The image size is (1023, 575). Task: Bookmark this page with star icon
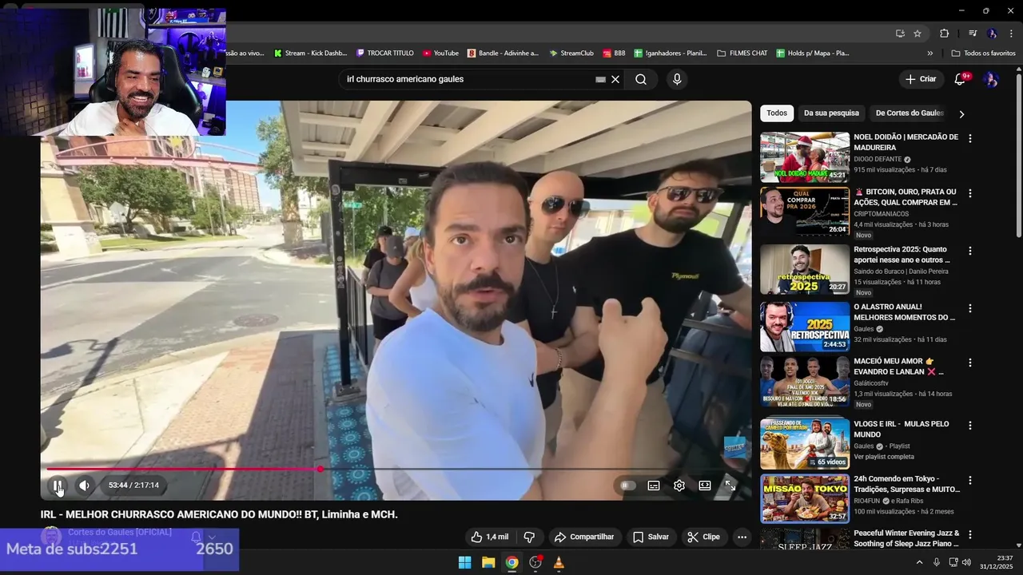click(x=918, y=34)
